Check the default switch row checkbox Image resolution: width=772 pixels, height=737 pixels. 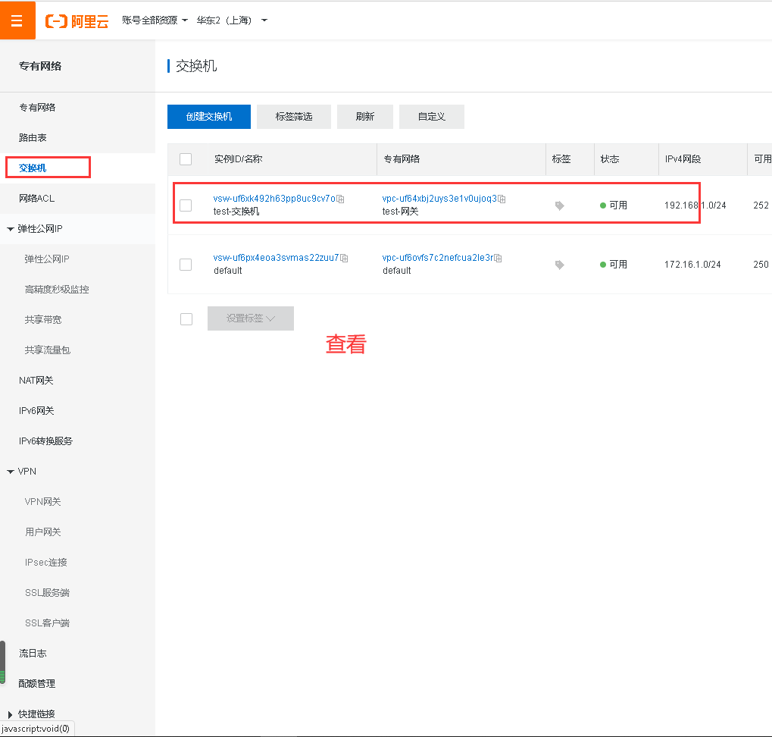tap(186, 265)
